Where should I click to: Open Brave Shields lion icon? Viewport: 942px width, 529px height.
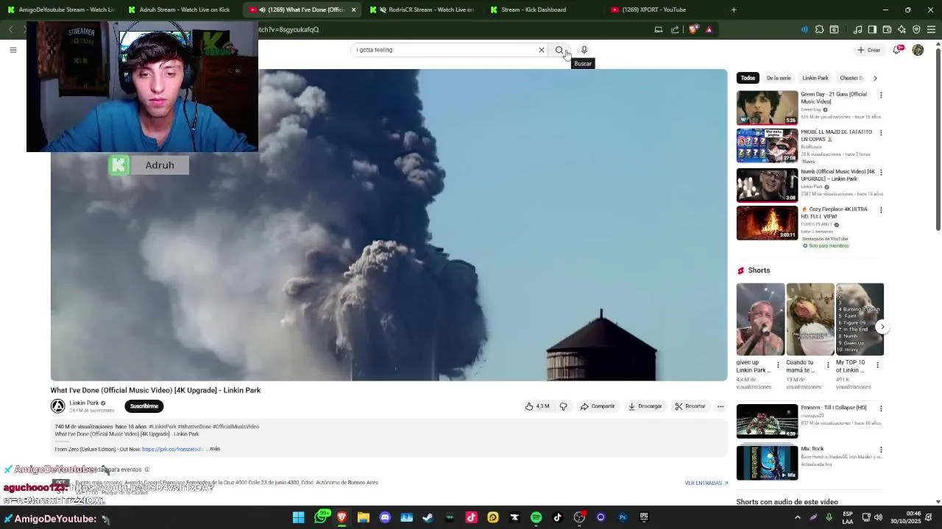click(693, 29)
